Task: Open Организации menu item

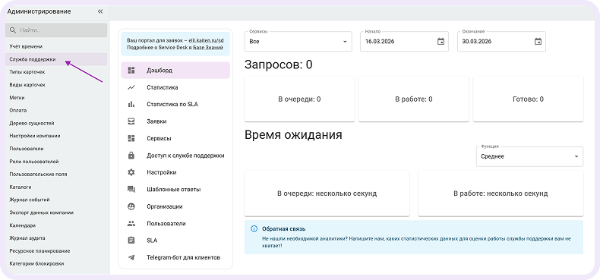Action: pos(175,206)
